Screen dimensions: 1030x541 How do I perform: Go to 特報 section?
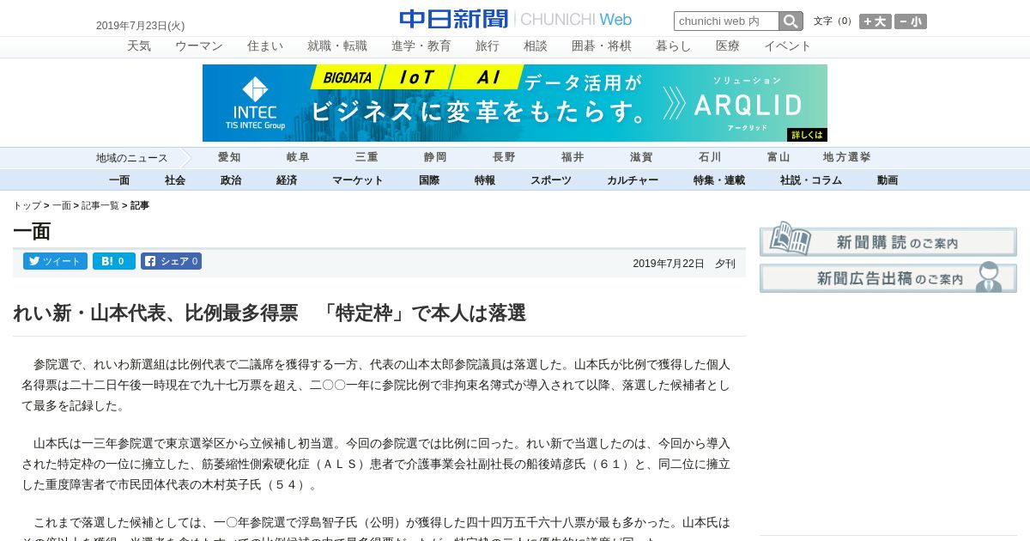pyautogui.click(x=485, y=180)
